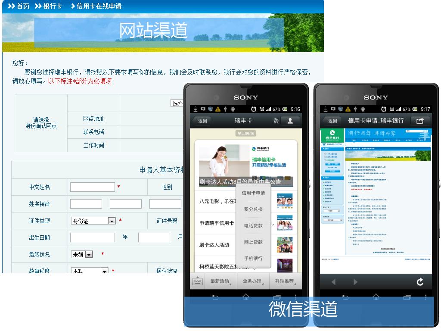Click the 出生日期 month input box

(x=154, y=237)
